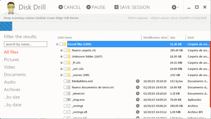This screenshot has width=211, height=119.
Task: Expand the _oot folder
Action: point(61,69)
